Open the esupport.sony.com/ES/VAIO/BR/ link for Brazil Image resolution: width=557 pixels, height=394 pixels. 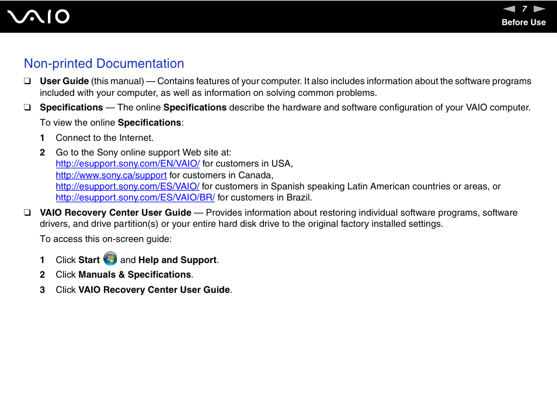point(135,198)
